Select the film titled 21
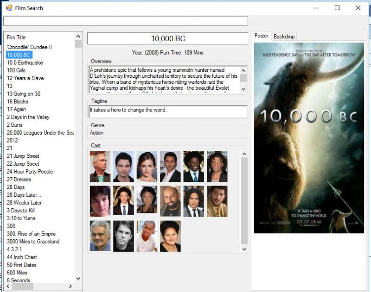Screen dimensions: 371x292 (x=9, y=148)
